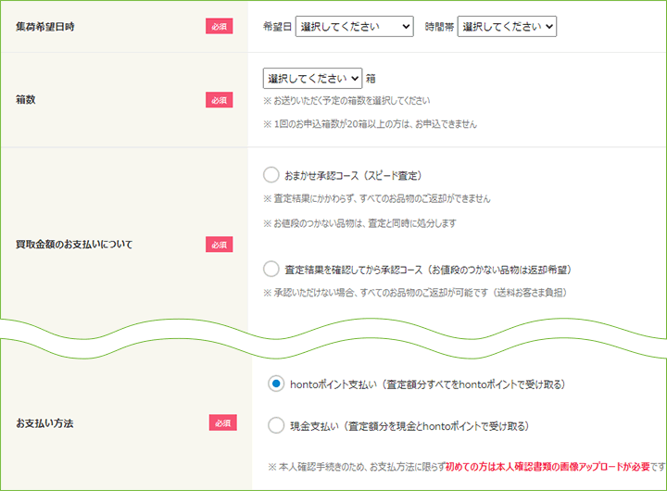Screen dimensions: 667x491
Task: Click the 買取金額のお支払いについて heading
Action: click(74, 245)
